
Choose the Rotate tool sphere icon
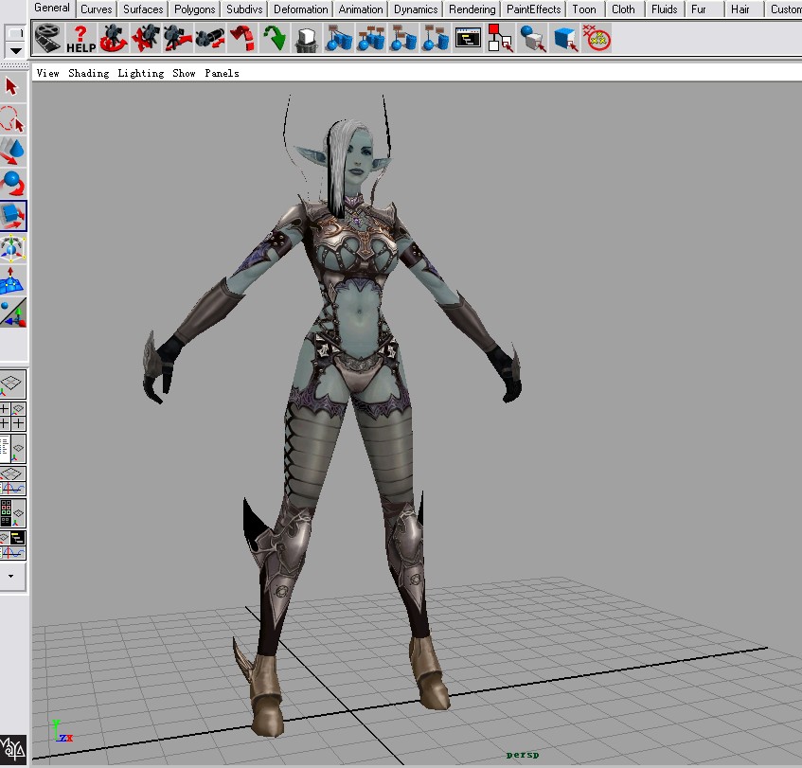click(x=12, y=183)
